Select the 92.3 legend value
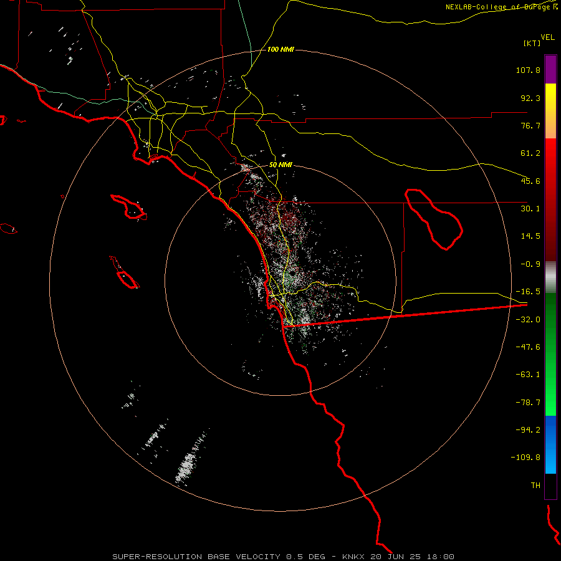The height and width of the screenshot is (561, 561). click(x=530, y=98)
